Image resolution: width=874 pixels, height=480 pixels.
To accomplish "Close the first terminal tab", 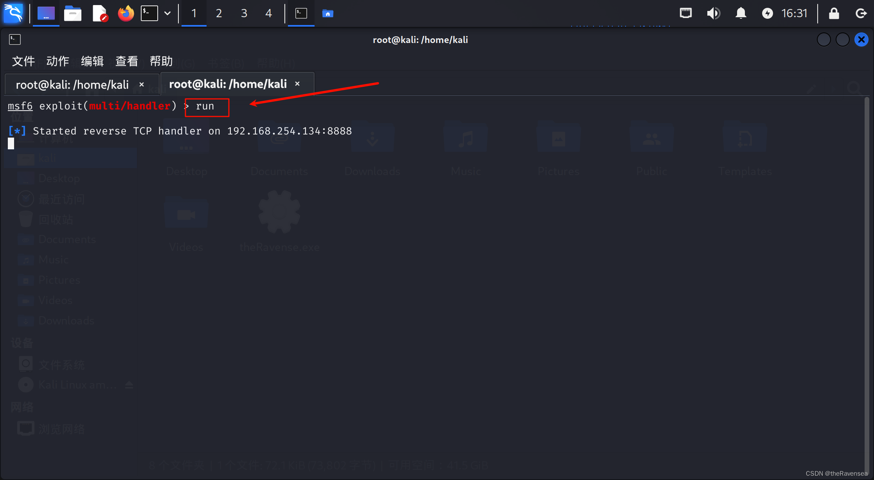I will click(142, 84).
